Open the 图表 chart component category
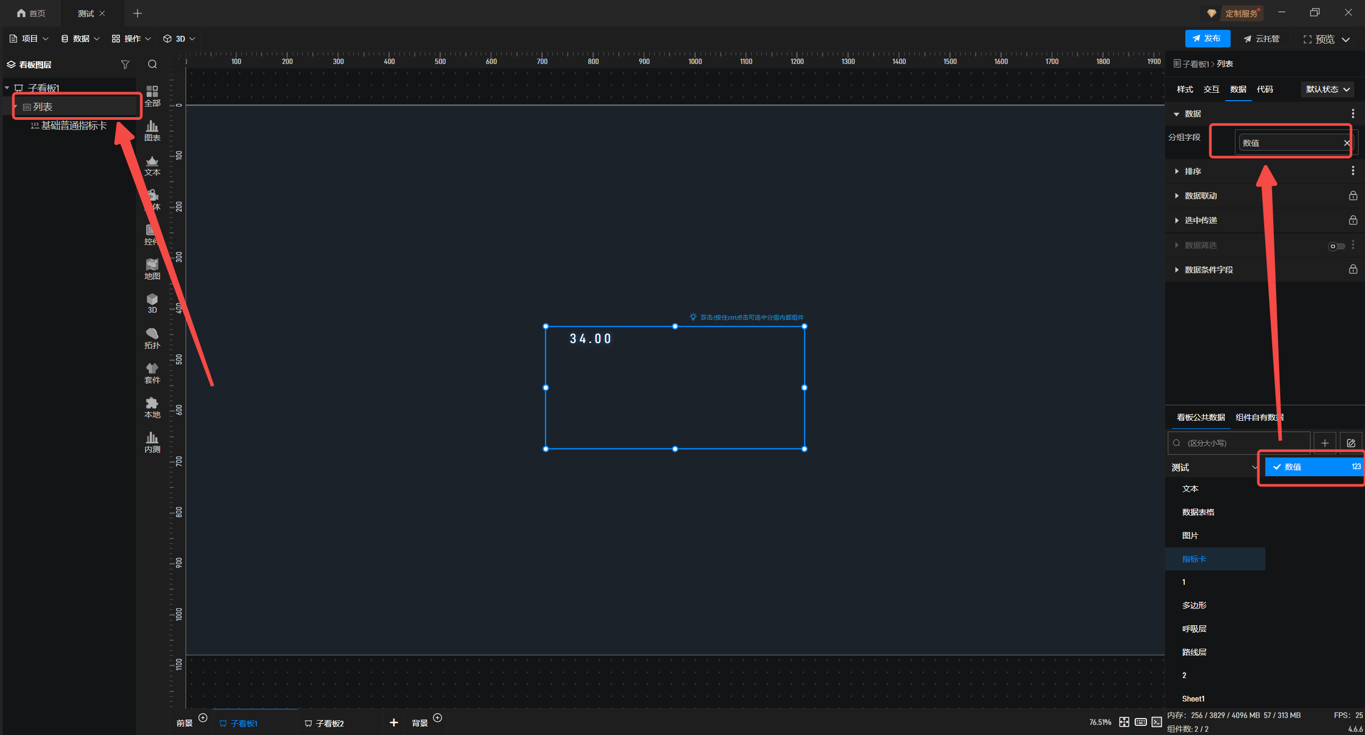 point(152,130)
